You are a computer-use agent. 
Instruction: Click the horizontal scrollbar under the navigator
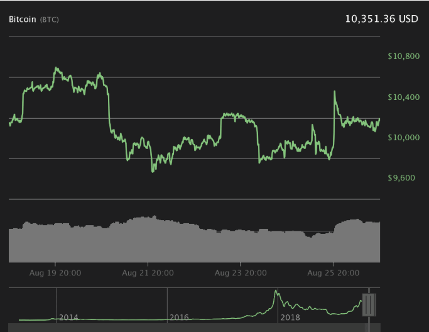tap(194, 328)
